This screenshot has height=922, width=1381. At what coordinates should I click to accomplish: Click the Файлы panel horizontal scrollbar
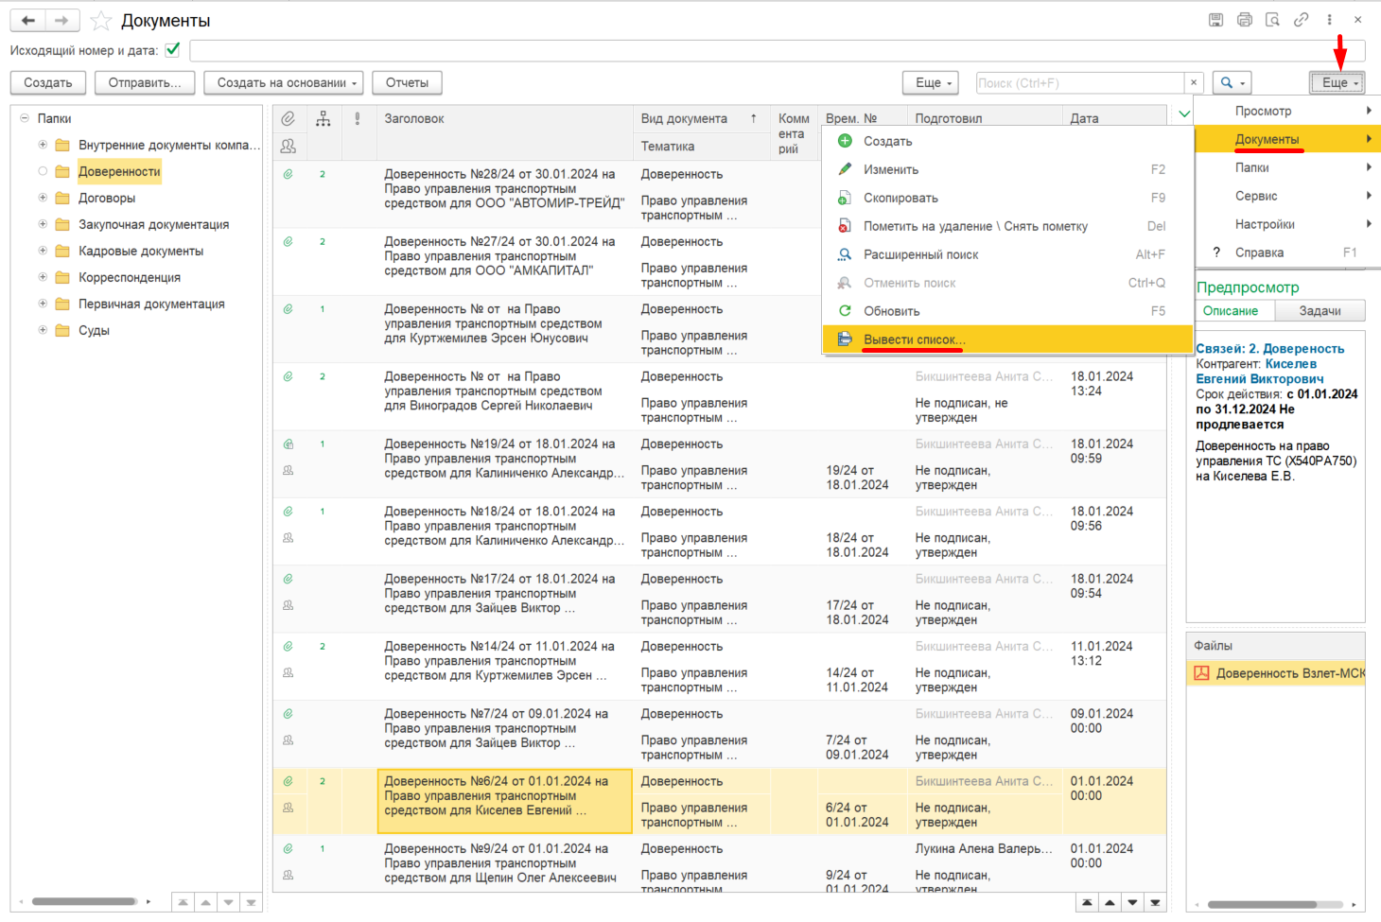pos(1262,905)
